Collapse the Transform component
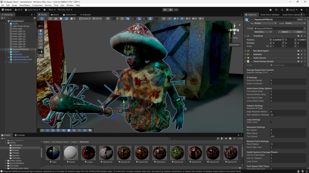This screenshot has height=173, width=309. point(245,36)
